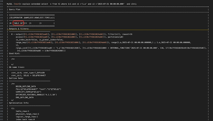This screenshot has width=213, height=121.
Task: Click "filter(nil)" in the output line
Action: coord(114,34)
